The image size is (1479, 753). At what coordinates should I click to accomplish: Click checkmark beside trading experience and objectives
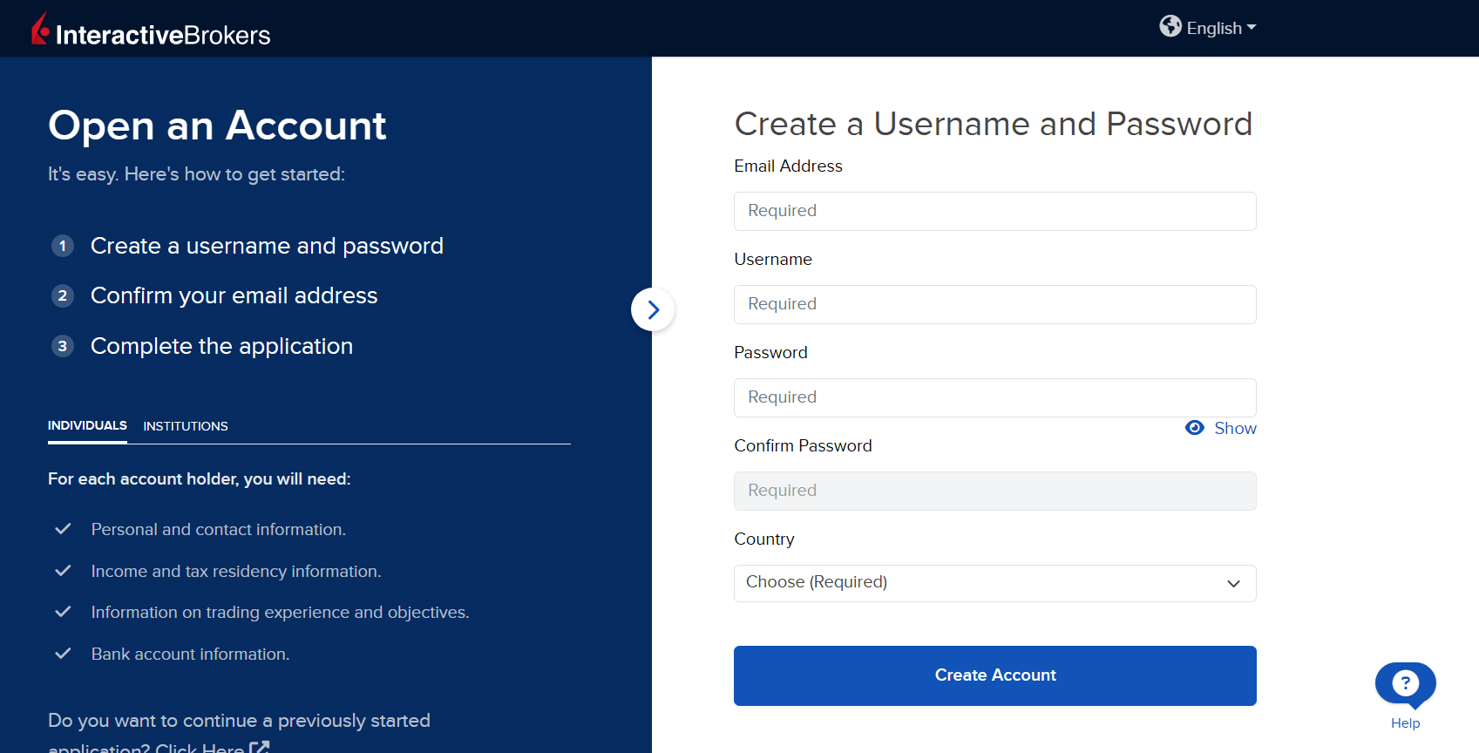pos(63,612)
